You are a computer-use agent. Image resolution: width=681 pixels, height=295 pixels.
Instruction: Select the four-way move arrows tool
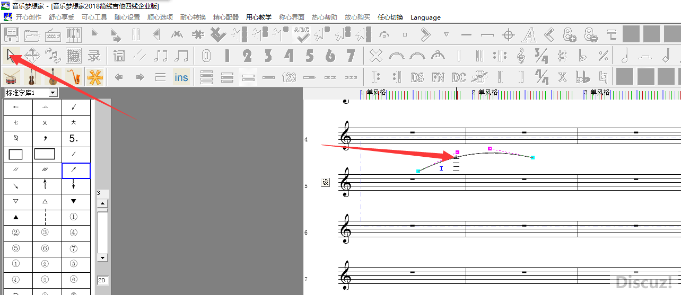tap(32, 55)
